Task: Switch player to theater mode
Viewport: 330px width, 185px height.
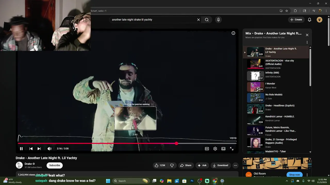Action: point(223,149)
